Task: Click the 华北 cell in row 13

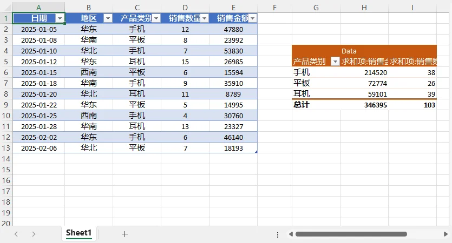Action: point(89,148)
